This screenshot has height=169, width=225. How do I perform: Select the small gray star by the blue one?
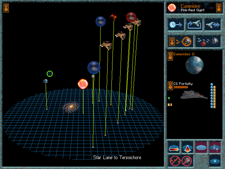tap(93, 76)
